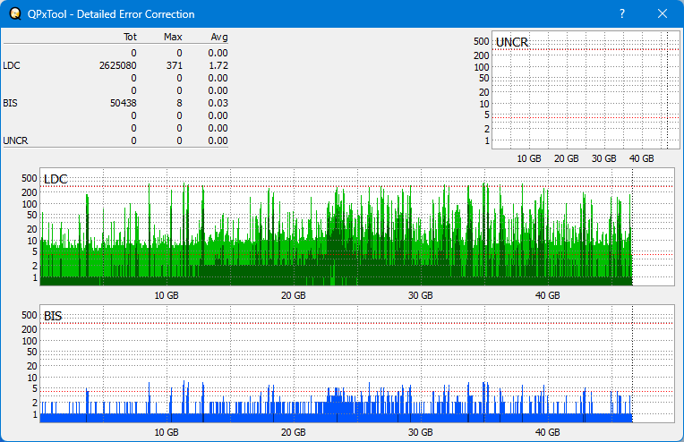Click the 500 axis label of UNCR graph
Image resolution: width=684 pixels, height=442 pixels.
pyautogui.click(x=482, y=41)
